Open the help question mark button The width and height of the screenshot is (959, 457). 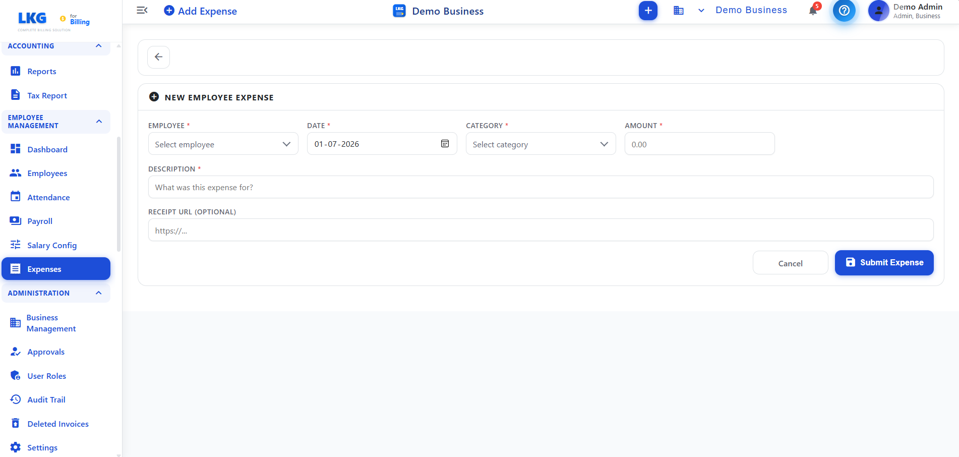coord(844,11)
